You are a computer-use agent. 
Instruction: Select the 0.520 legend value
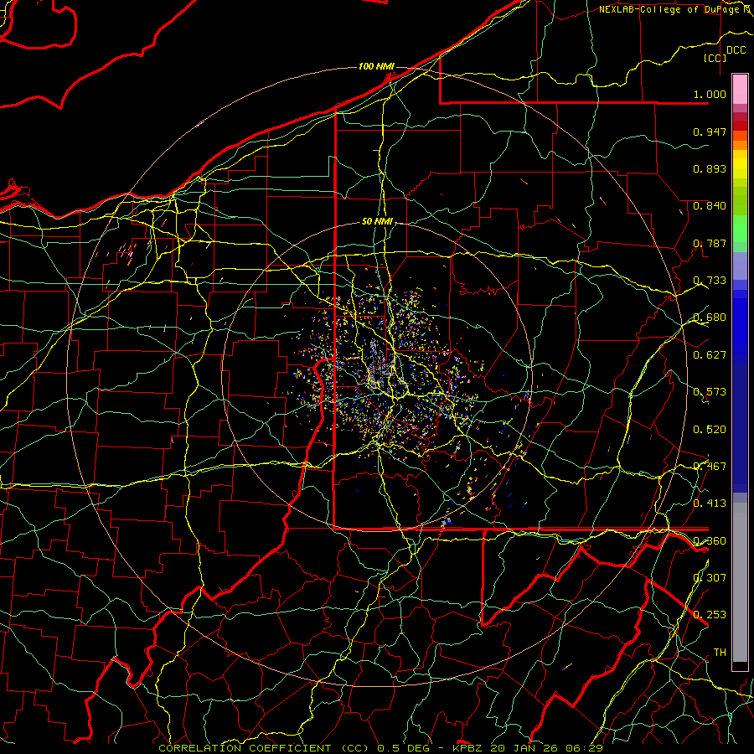(710, 429)
